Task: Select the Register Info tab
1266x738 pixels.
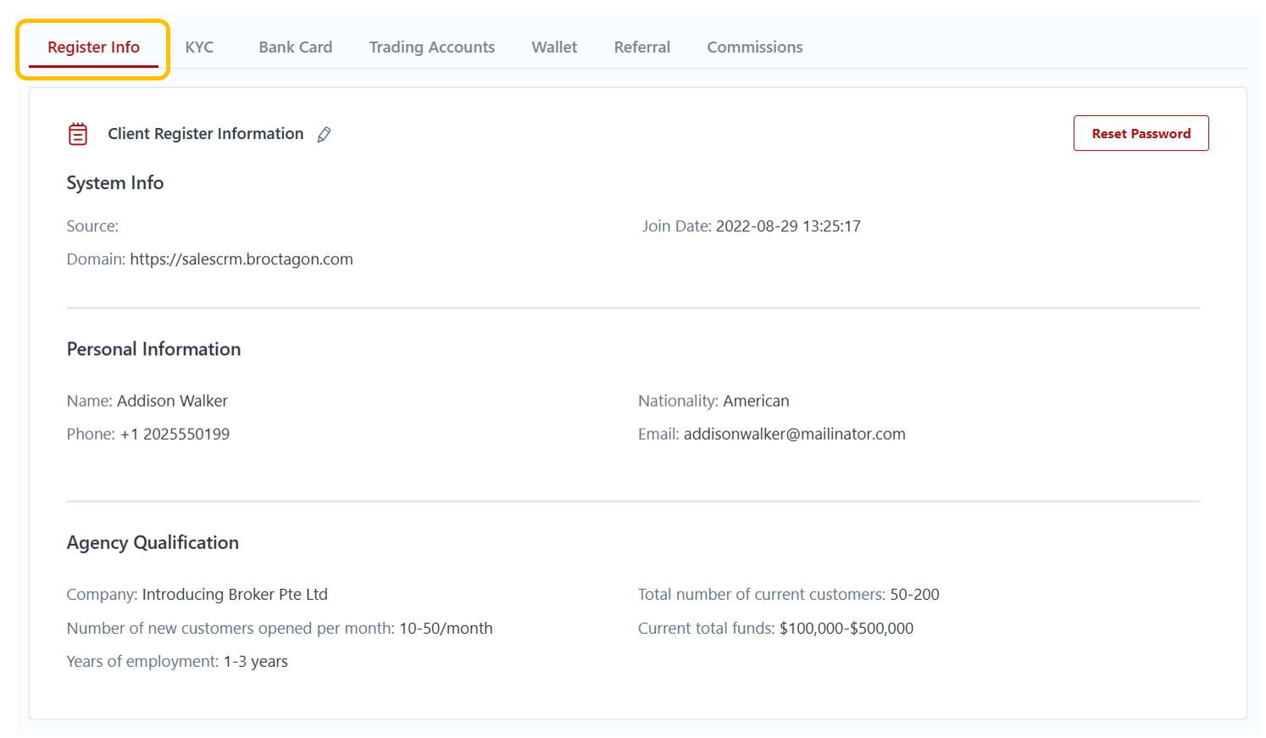Action: coord(93,47)
